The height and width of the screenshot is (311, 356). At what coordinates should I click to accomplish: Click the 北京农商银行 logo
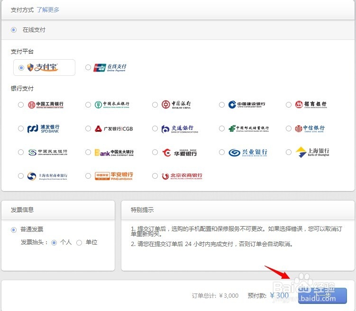(182, 176)
